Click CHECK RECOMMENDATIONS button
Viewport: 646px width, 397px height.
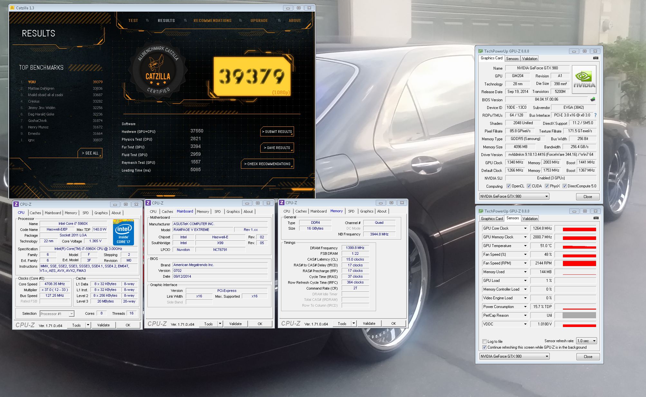pos(267,164)
